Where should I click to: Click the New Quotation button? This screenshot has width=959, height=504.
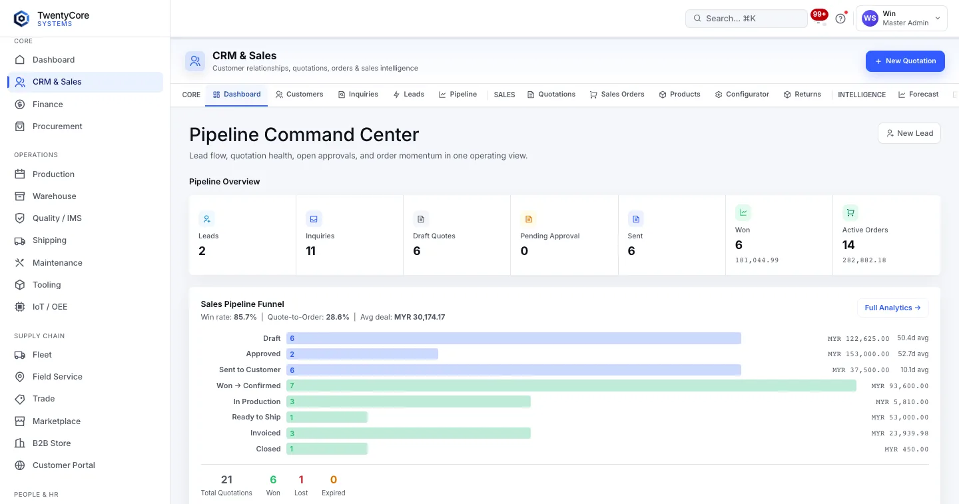(905, 61)
